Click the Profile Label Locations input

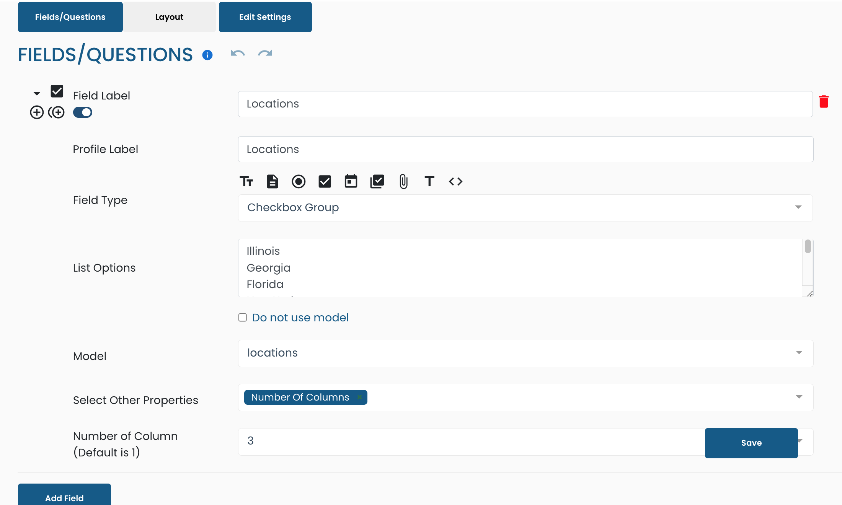click(525, 149)
